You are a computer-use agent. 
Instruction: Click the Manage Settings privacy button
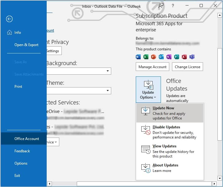coord(54,51)
